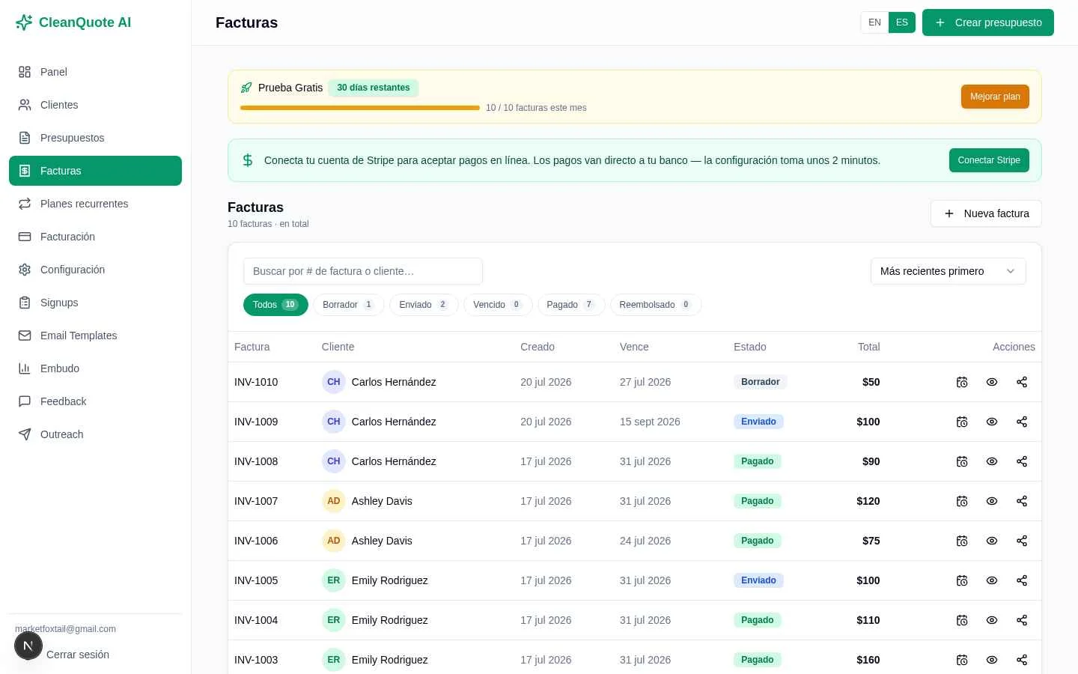The image size is (1078, 674).
Task: Click the calendar-clock icon for INV-1003
Action: pyautogui.click(x=962, y=660)
